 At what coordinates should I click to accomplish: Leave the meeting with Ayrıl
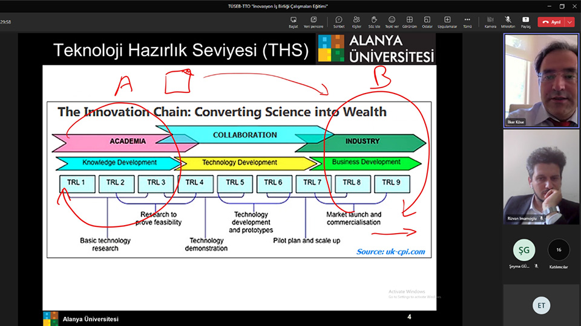click(551, 22)
